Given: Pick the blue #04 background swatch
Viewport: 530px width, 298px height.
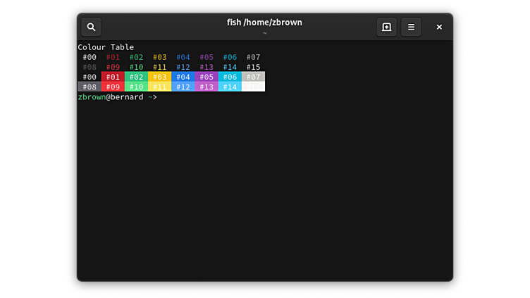Looking at the screenshot, I should [183, 77].
